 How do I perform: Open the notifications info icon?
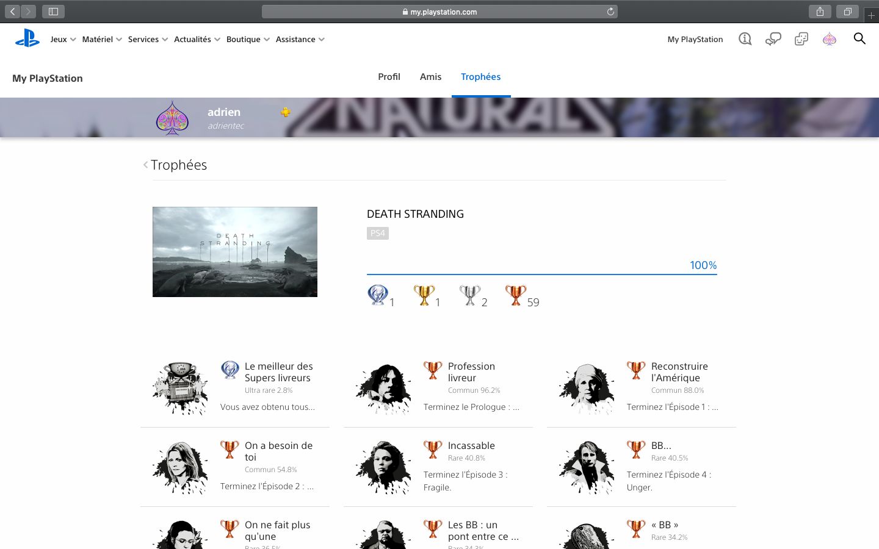click(x=745, y=39)
